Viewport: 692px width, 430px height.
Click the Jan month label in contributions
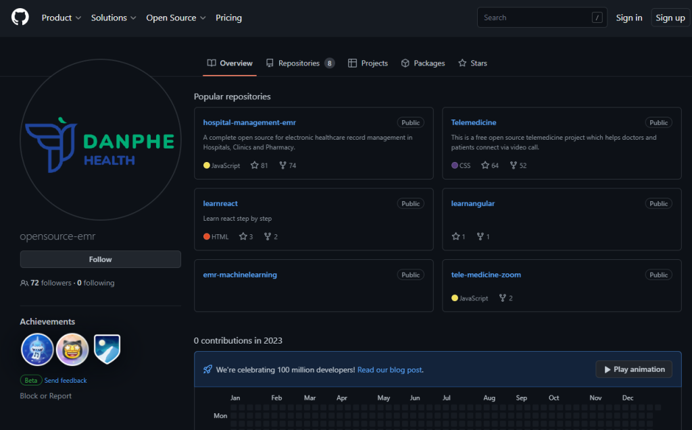pyautogui.click(x=235, y=398)
